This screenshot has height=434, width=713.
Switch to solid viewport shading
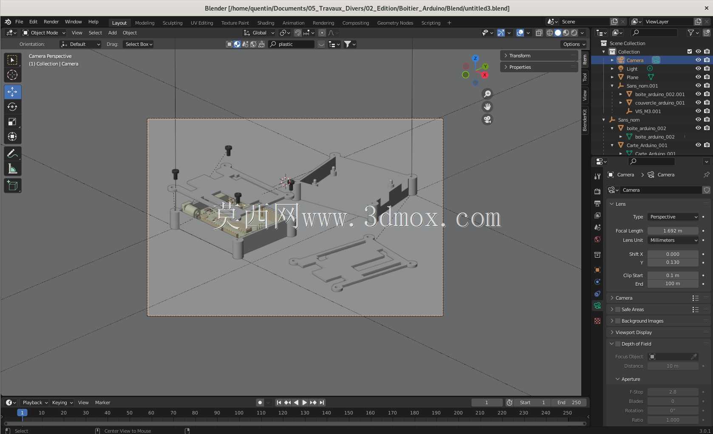(558, 33)
